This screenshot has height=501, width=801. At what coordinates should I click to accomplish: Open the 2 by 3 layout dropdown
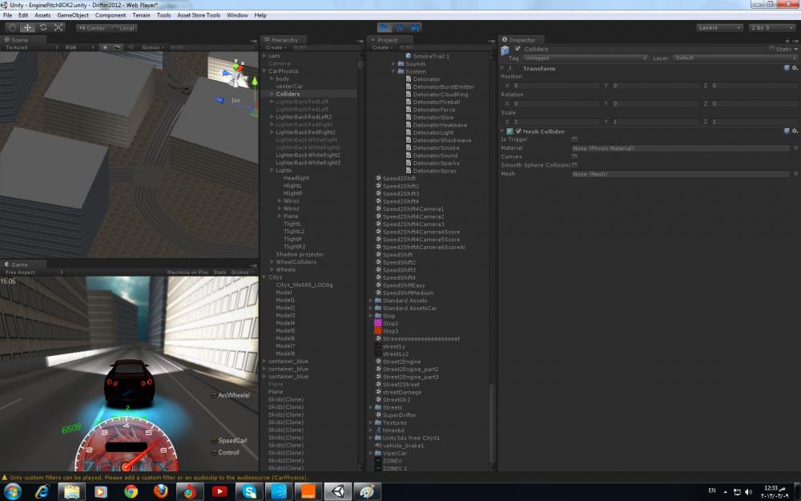tap(772, 27)
